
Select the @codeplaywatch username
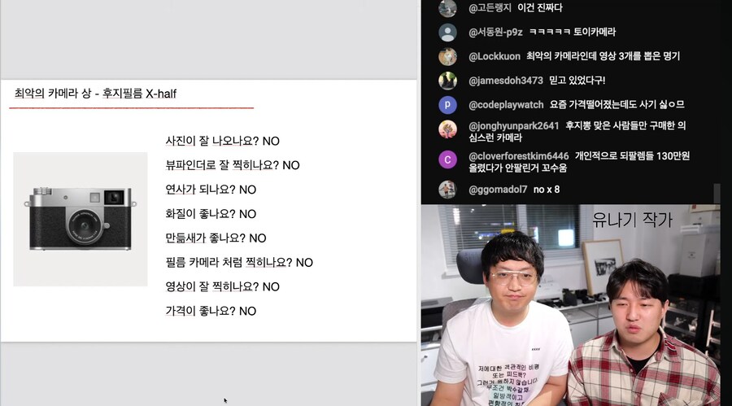506,105
